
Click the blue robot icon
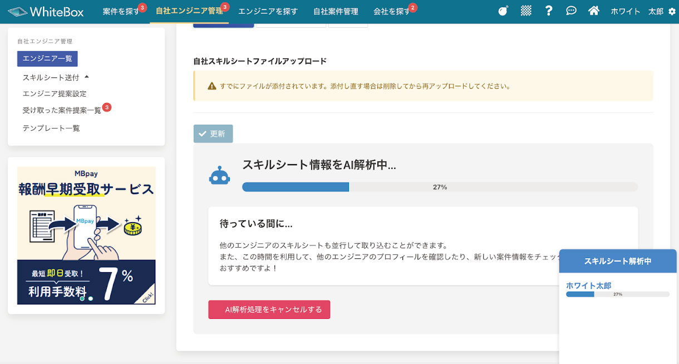[219, 175]
